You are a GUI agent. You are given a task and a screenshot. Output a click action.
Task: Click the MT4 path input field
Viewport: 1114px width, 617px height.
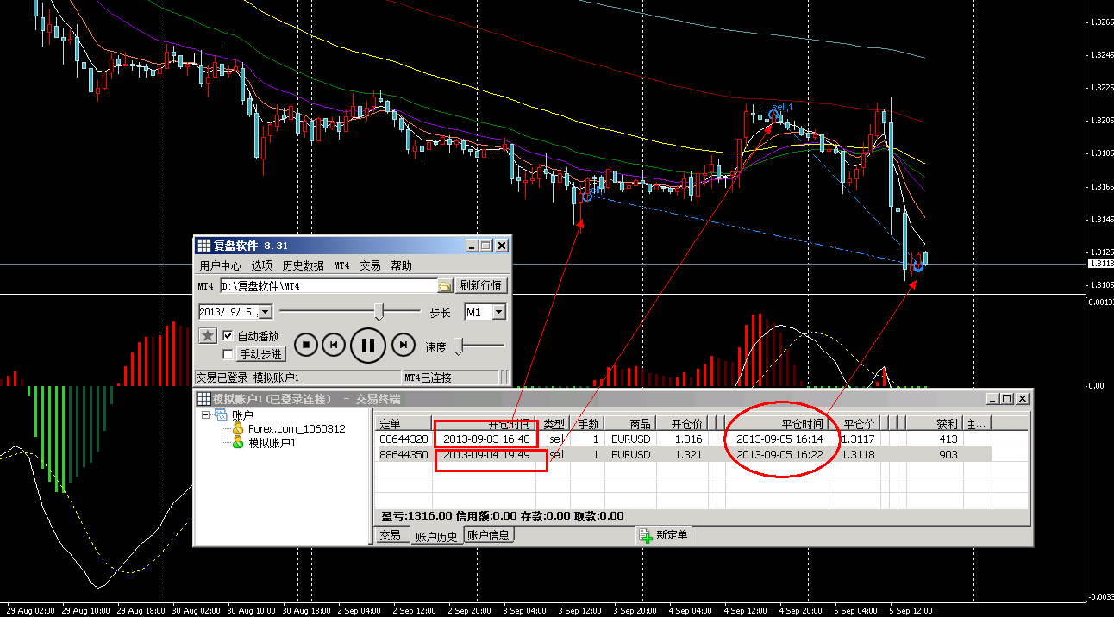[x=328, y=286]
